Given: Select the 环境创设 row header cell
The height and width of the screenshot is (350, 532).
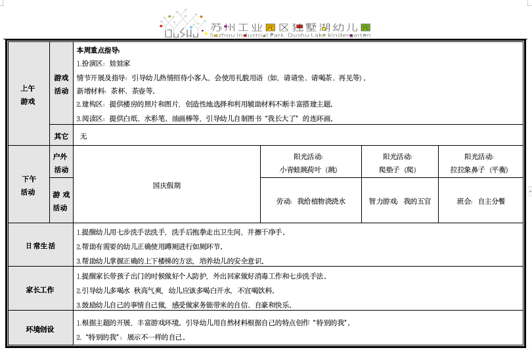Looking at the screenshot, I should (40, 330).
